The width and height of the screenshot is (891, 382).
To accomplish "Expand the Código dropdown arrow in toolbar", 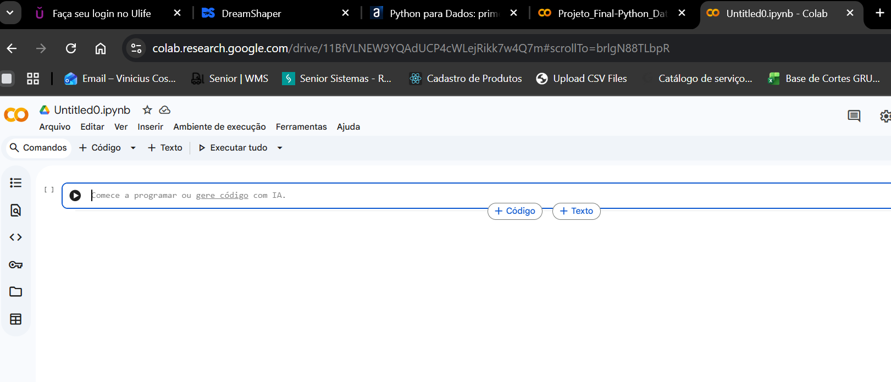I will click(133, 148).
